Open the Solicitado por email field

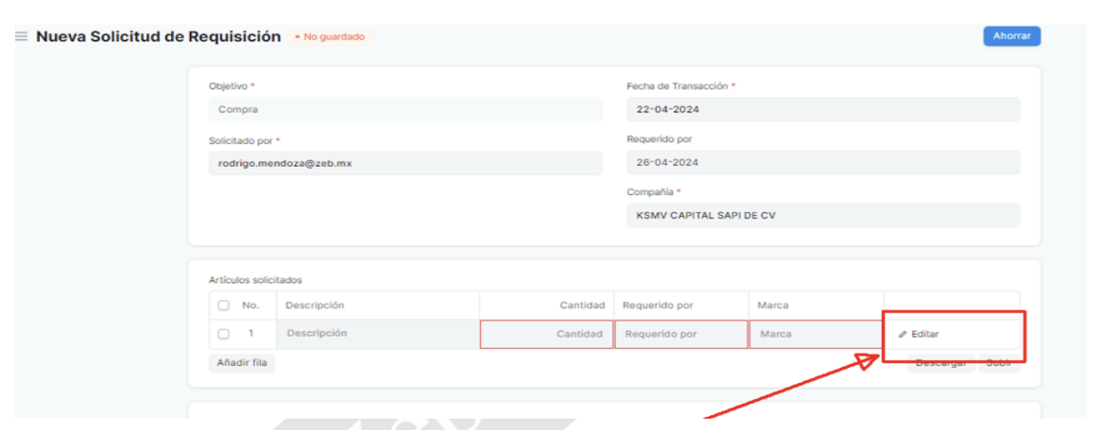[x=404, y=162]
